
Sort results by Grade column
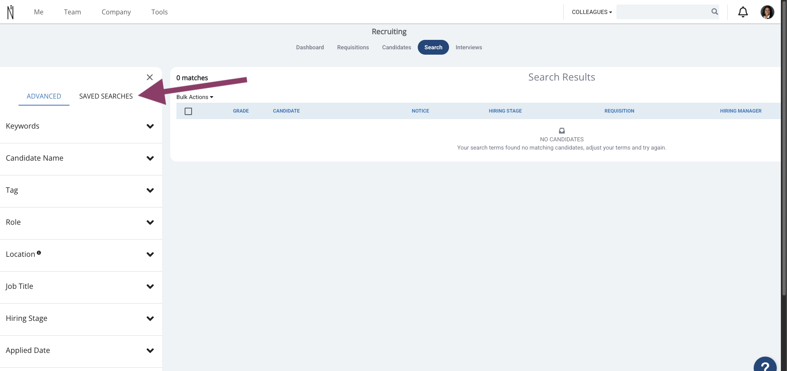241,111
